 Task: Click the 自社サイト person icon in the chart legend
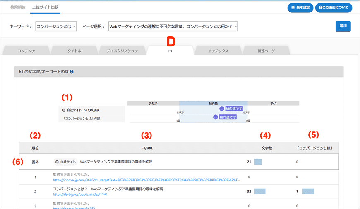point(63,110)
